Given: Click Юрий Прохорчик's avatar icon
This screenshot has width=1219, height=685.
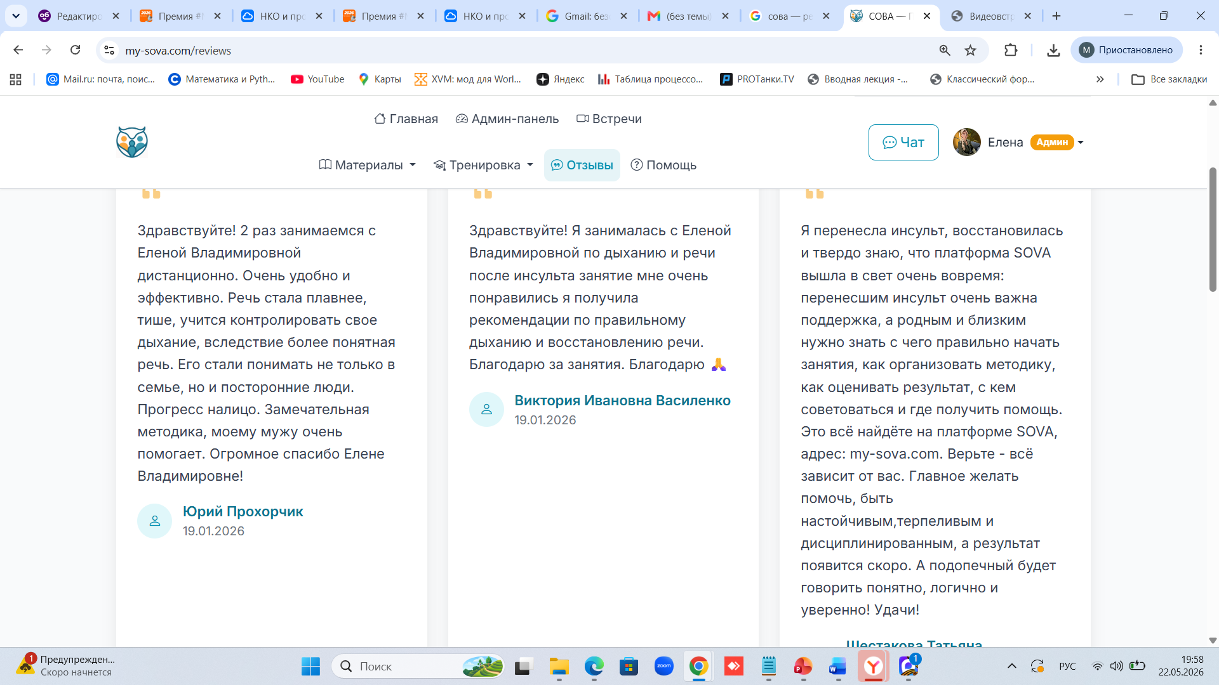Looking at the screenshot, I should click(154, 521).
